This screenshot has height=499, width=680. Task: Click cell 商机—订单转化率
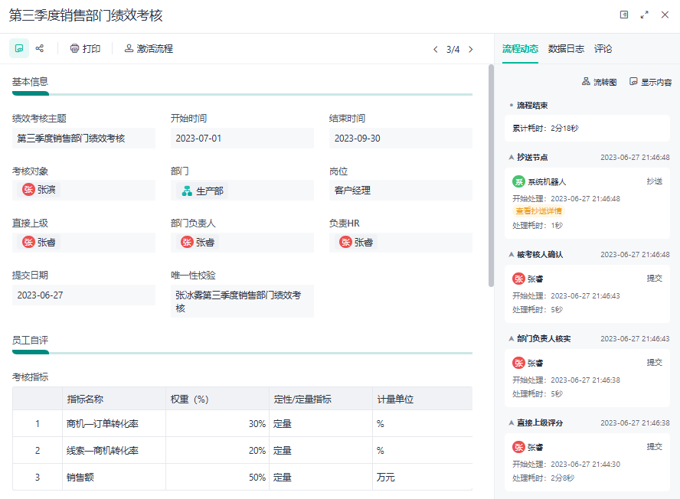(114, 424)
